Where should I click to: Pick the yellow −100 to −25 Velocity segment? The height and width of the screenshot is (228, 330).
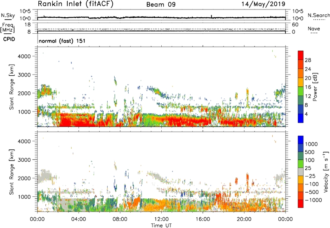(301, 180)
